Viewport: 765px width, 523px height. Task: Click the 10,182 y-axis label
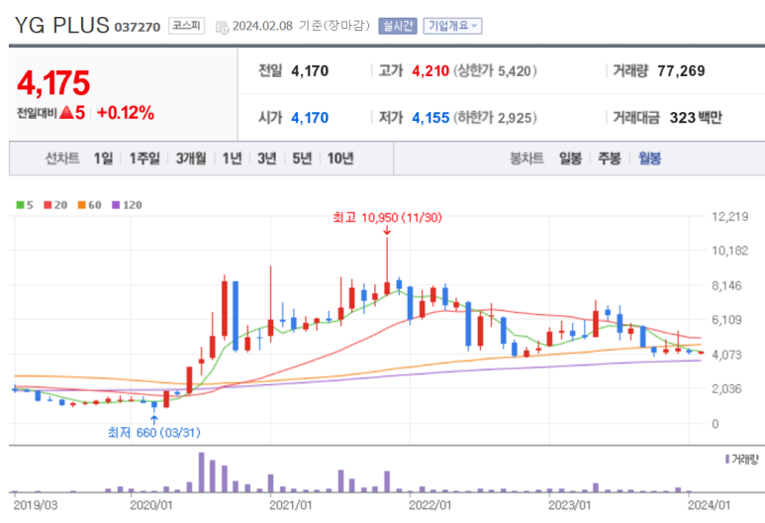(x=730, y=251)
